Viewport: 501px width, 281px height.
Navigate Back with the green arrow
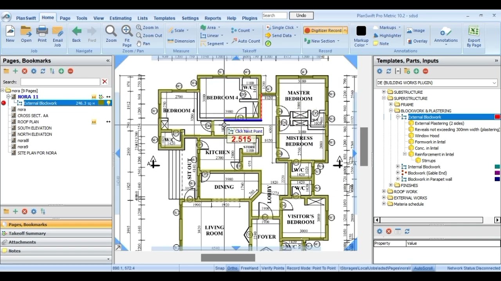[x=76, y=34]
